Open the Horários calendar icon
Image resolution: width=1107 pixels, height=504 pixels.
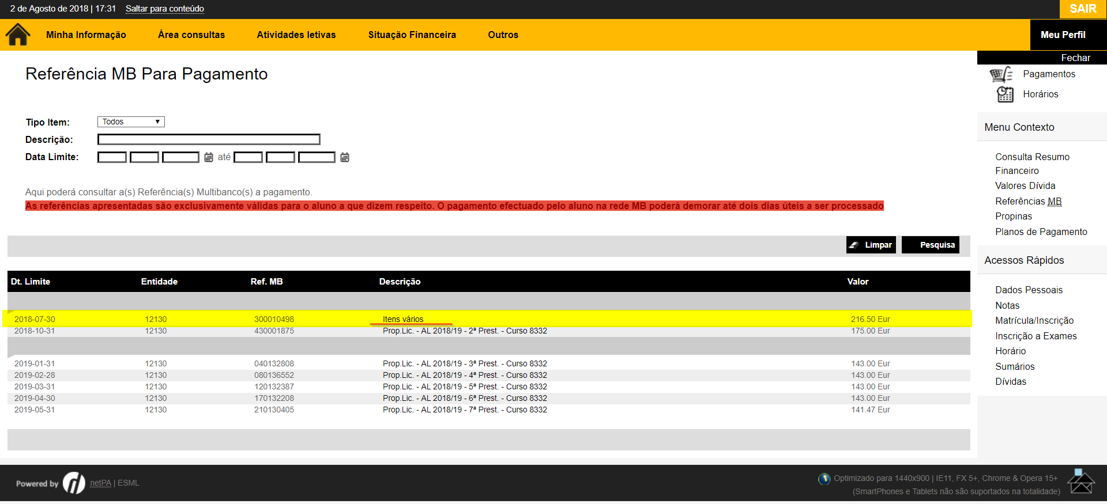(x=1005, y=94)
